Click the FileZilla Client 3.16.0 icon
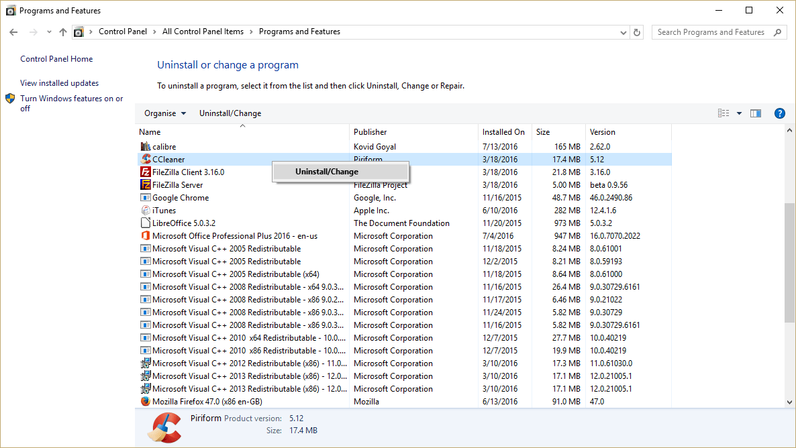Viewport: 796px width, 448px height. (x=145, y=172)
